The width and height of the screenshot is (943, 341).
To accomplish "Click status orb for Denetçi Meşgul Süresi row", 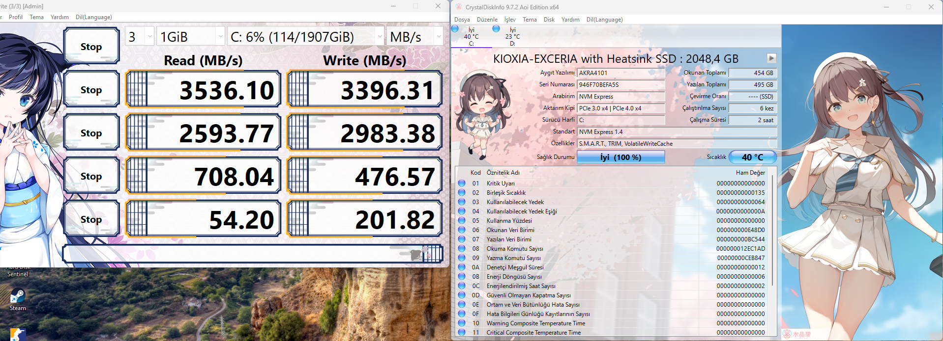I will click(x=462, y=267).
